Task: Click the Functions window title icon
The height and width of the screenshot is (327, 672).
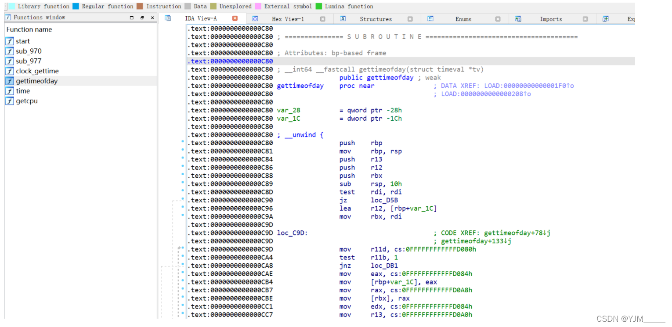Action: [8, 18]
